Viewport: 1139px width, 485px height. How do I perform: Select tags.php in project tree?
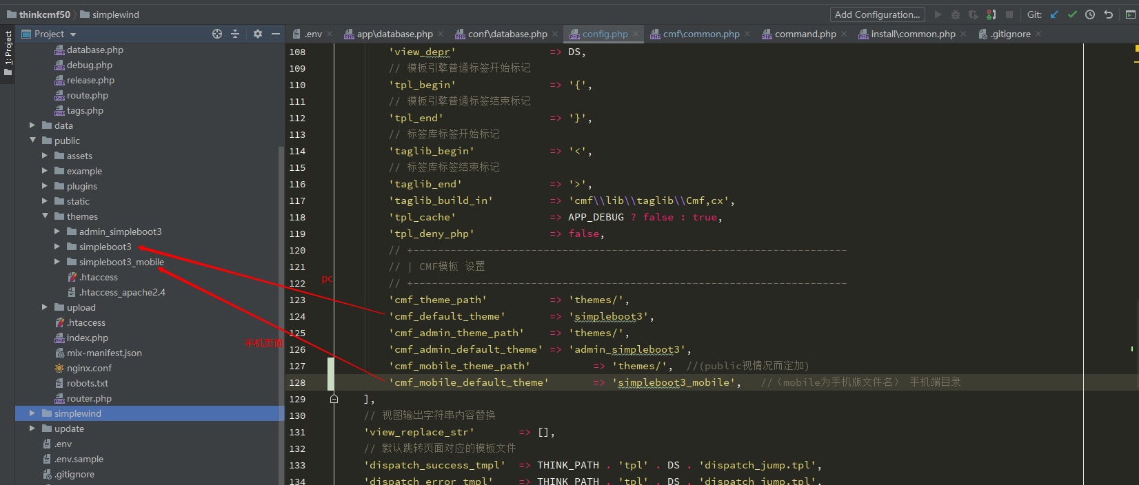(x=85, y=110)
